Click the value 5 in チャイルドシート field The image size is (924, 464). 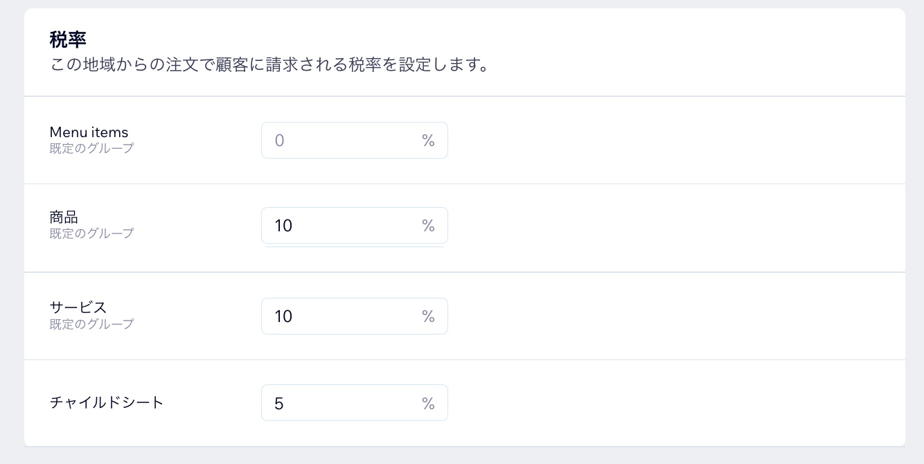tap(279, 403)
